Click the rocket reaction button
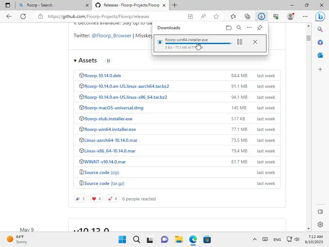 point(113,199)
